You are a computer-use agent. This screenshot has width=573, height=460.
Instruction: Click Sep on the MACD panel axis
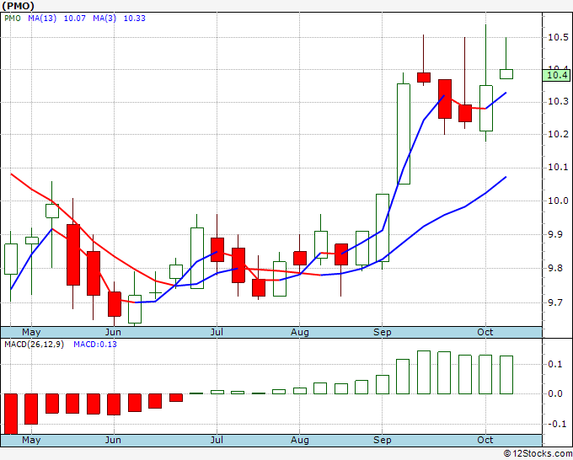(383, 440)
